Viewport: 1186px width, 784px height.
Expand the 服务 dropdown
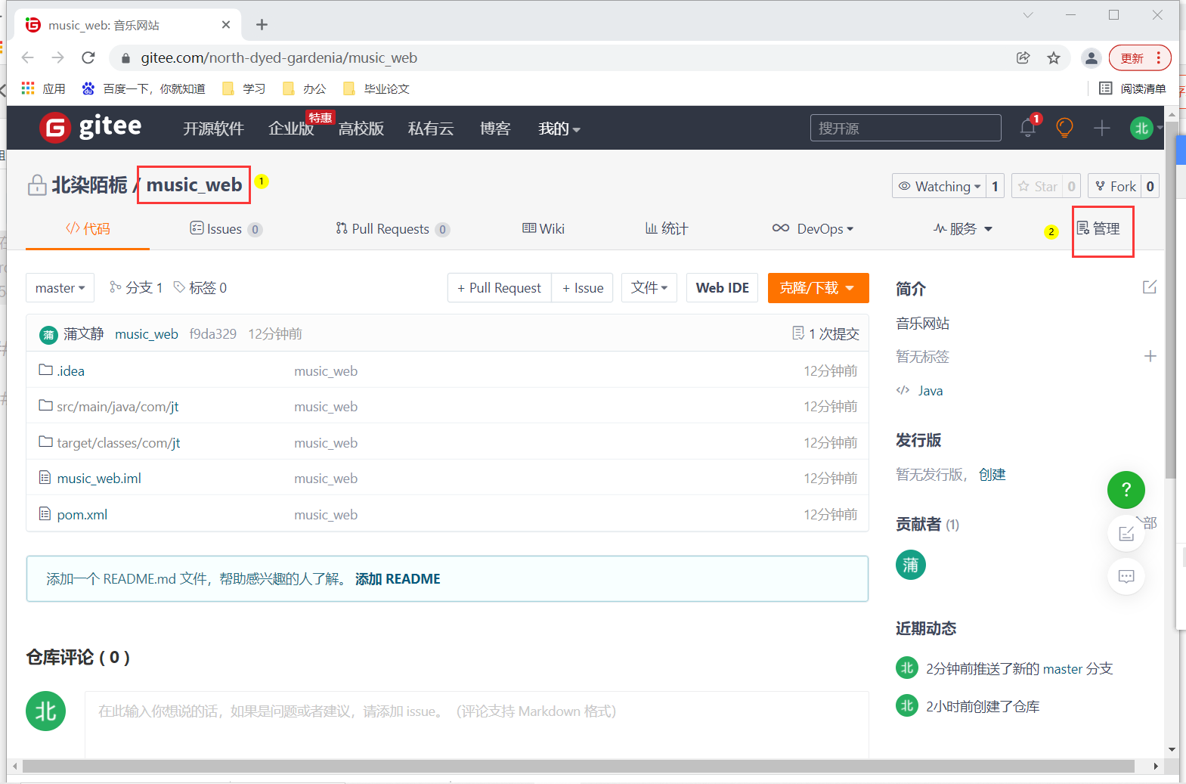click(x=963, y=229)
